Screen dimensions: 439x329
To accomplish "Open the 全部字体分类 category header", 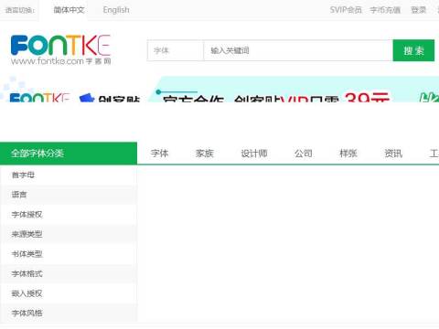I will pos(69,153).
